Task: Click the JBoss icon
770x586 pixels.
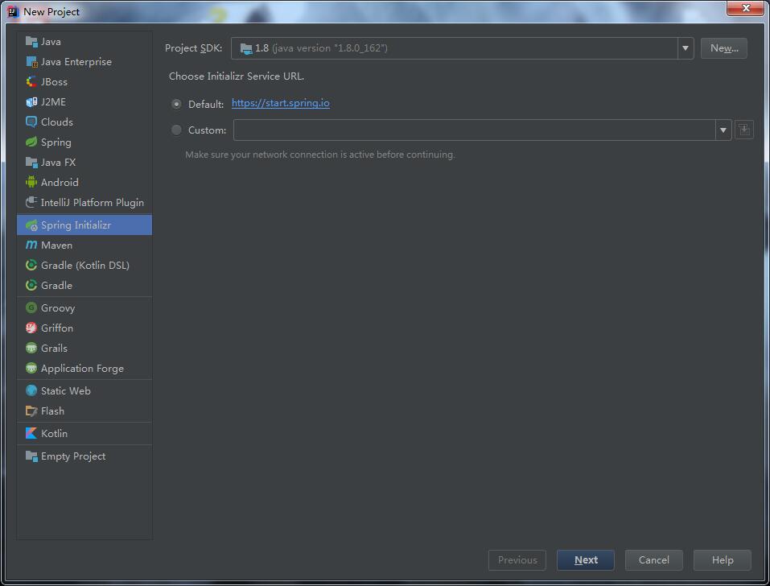Action: click(x=31, y=82)
